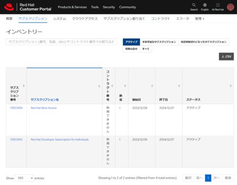Open the user avatar menu
This screenshot has height=185, width=237.
pyautogui.click(x=230, y=7)
